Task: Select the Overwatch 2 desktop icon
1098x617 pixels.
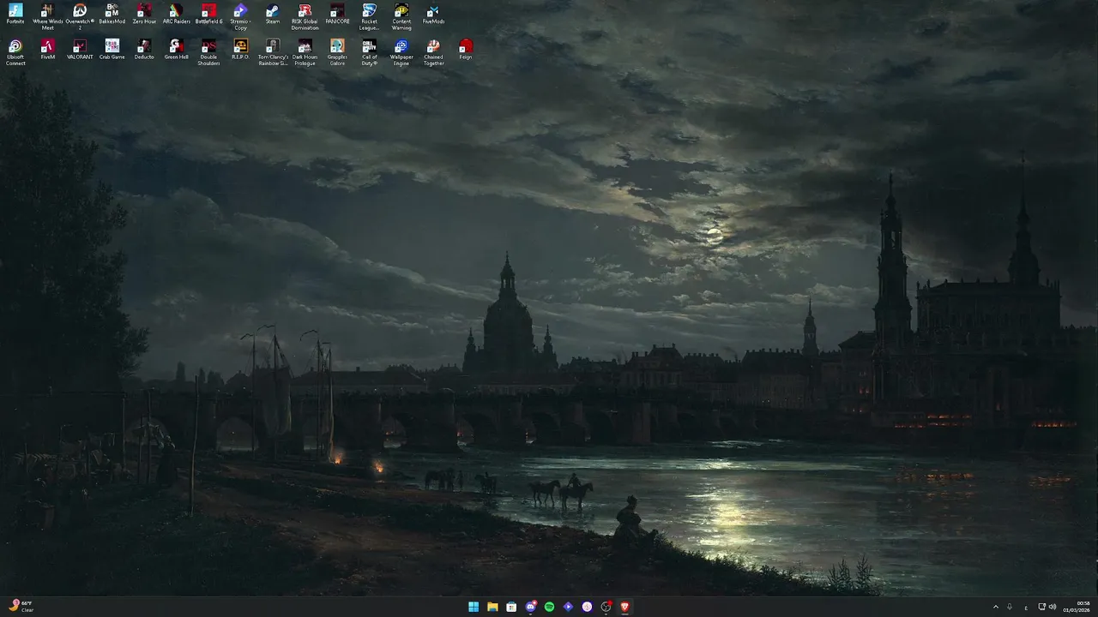Action: [80, 17]
